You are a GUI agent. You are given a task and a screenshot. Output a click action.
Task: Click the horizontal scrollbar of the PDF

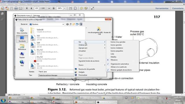[105, 94]
